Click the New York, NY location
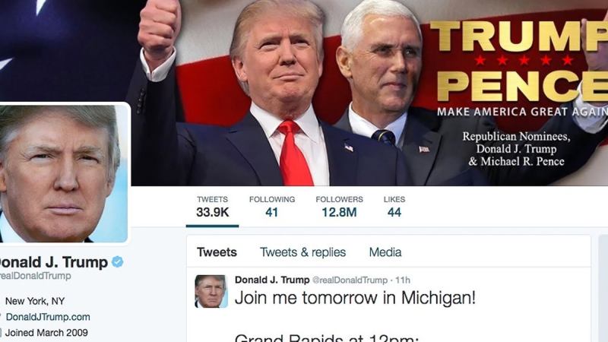 tap(35, 301)
